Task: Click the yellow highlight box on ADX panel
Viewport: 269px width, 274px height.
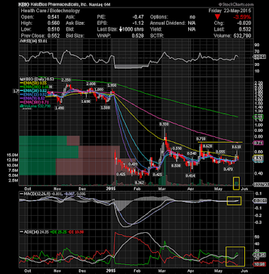Action: pos(235,256)
